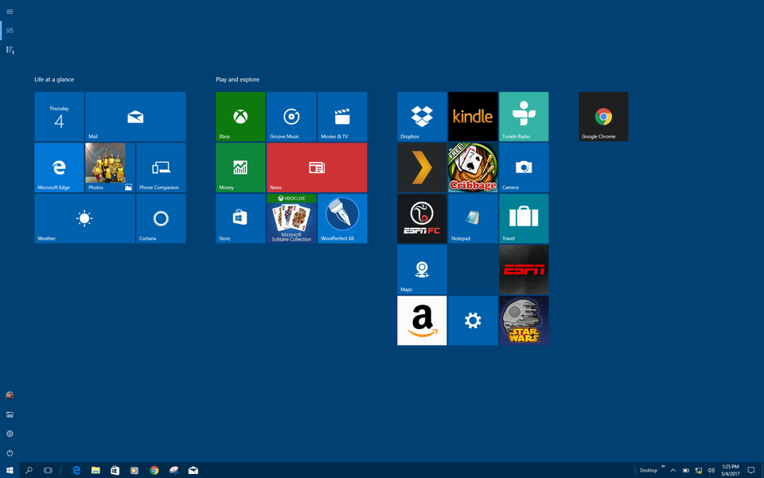
Task: Open the Dropbox tile
Action: coord(422,116)
